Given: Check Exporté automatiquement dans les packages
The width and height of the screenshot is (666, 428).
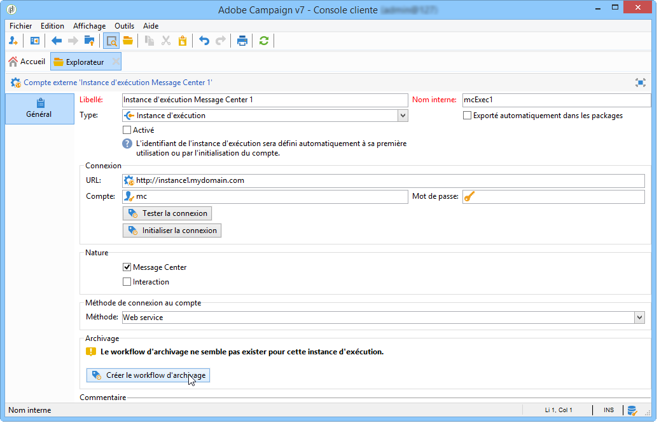Looking at the screenshot, I should [x=468, y=116].
